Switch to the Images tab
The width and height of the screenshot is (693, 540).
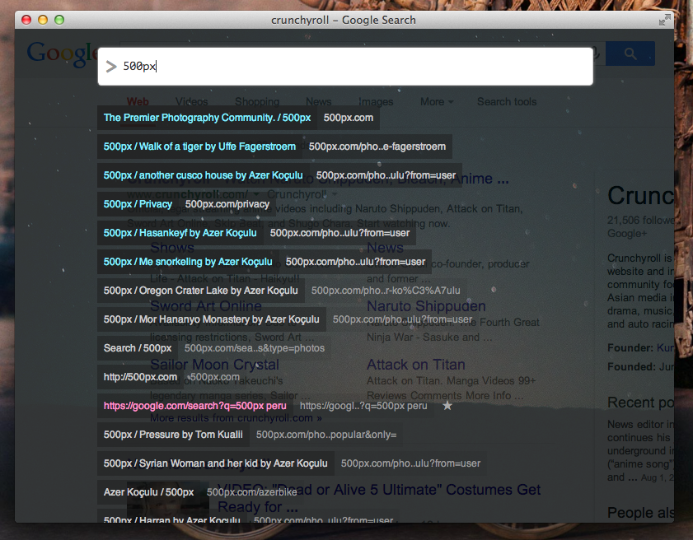point(376,101)
